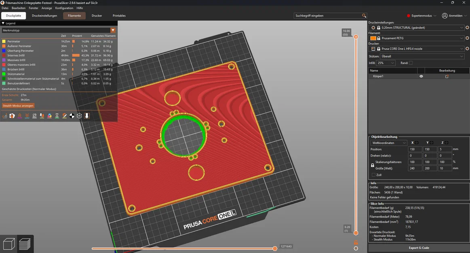Toggle shells wireframe cube icon
Viewport: 470px width, 253px height.
pos(80,116)
